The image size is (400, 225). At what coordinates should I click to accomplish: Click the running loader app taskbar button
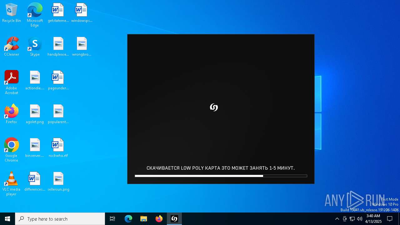click(x=174, y=219)
